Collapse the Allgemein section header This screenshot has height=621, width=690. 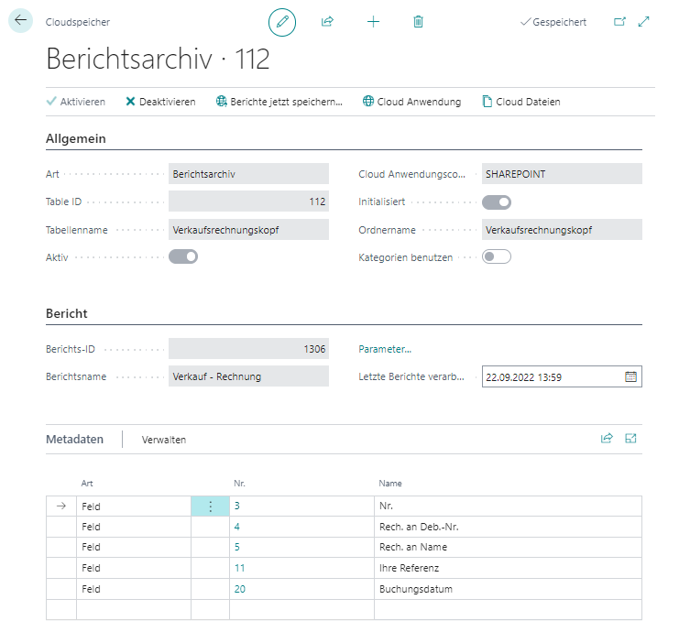point(76,138)
